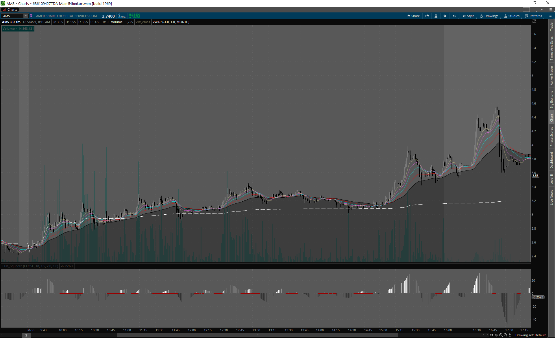Switch to the Level II side tab

point(552,179)
